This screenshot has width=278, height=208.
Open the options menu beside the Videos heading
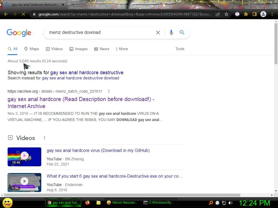click(x=45, y=138)
